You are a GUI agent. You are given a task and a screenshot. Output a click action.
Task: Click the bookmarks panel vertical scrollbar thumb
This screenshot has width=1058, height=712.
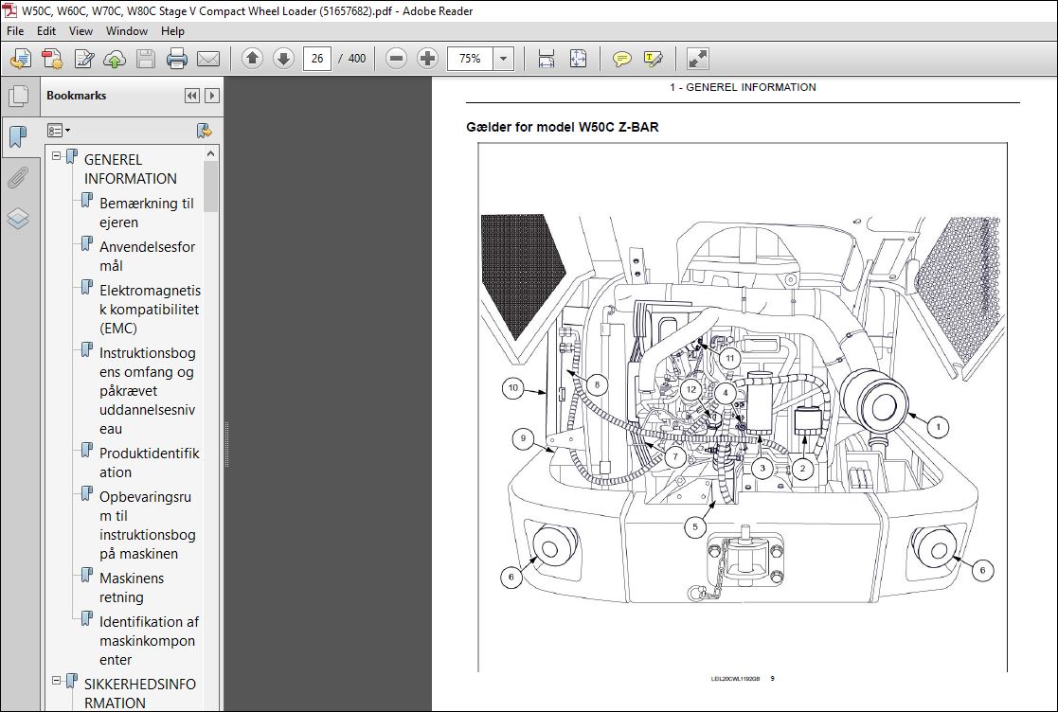tap(211, 187)
